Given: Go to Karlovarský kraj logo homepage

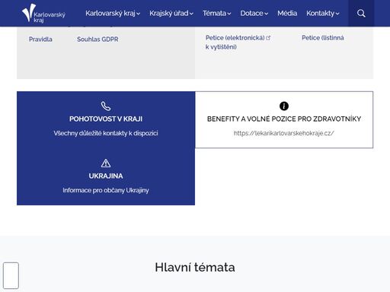Looking at the screenshot, I should tap(43, 13).
